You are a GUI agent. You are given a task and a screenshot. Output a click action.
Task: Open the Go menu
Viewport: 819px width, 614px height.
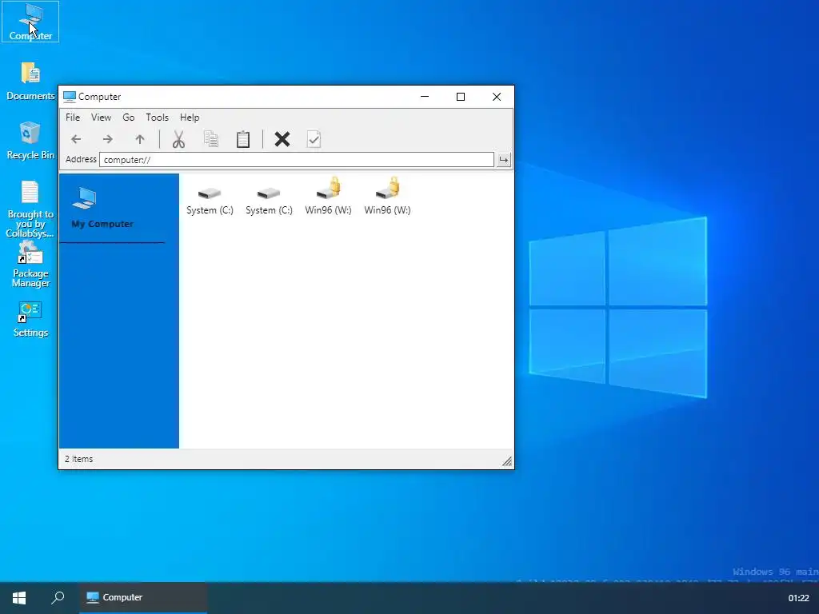click(x=129, y=118)
